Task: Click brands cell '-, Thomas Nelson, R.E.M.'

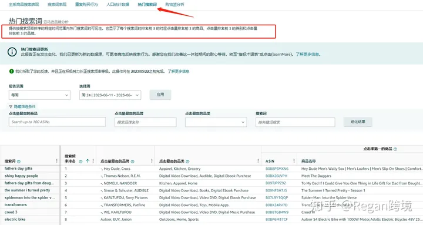Action: (x=120, y=176)
